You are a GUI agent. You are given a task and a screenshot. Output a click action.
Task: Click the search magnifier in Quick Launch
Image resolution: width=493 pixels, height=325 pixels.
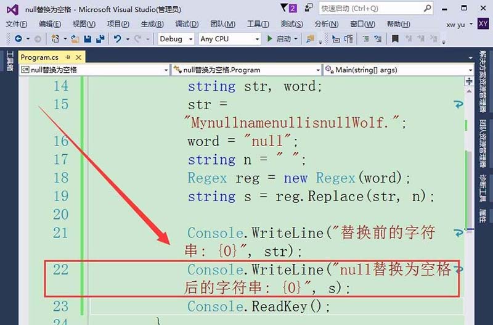[x=427, y=8]
